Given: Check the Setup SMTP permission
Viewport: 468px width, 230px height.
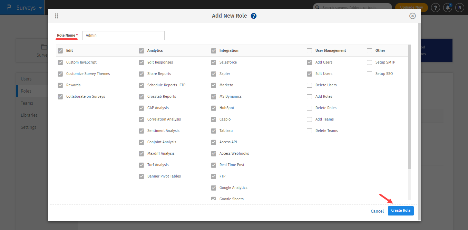Looking at the screenshot, I should [369, 63].
